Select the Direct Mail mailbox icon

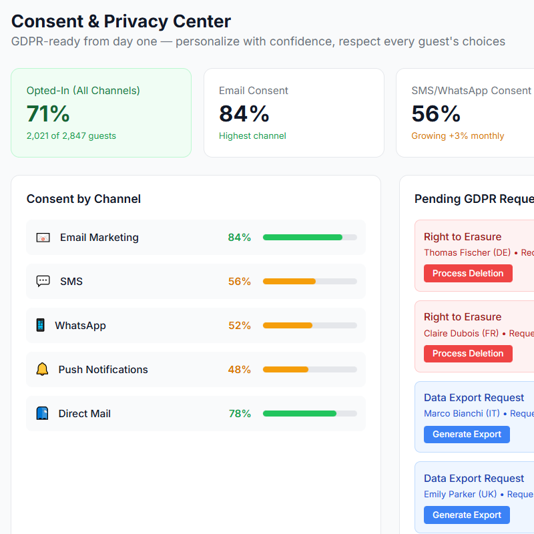point(42,413)
